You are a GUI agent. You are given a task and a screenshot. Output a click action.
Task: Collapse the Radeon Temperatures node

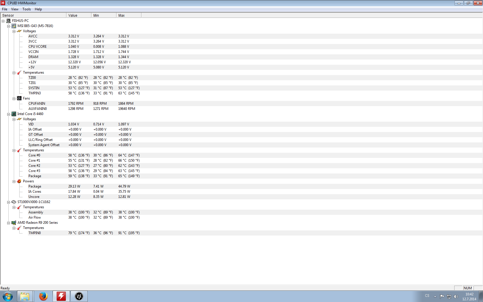pyautogui.click(x=14, y=228)
